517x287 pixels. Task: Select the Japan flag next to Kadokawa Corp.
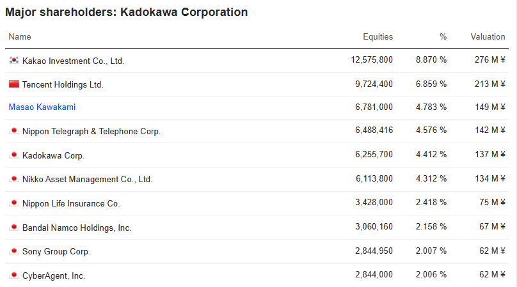coord(14,155)
